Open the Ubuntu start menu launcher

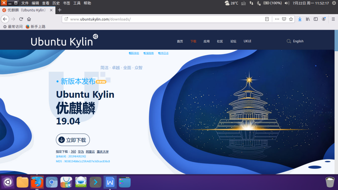click(8, 182)
